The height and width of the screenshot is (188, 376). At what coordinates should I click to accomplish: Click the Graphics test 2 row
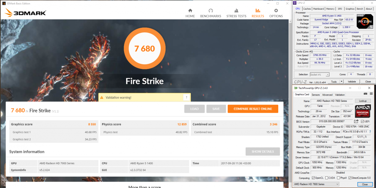click(54, 139)
